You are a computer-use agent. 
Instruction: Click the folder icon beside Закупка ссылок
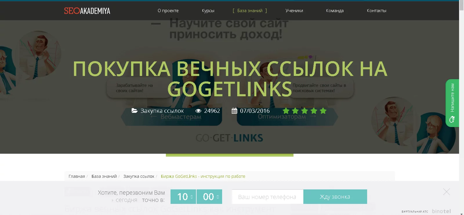point(135,111)
